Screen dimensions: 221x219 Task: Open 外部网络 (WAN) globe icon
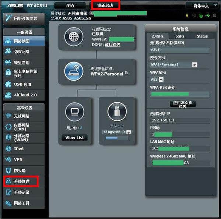coord(8,137)
